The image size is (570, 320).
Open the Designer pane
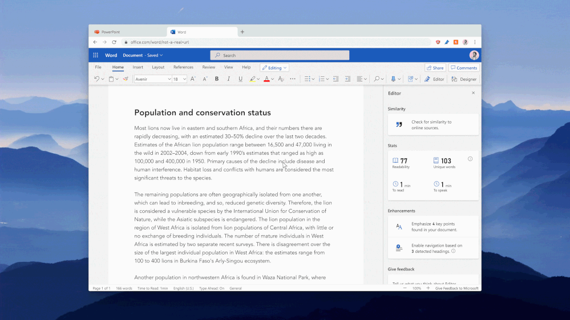pyautogui.click(x=464, y=79)
